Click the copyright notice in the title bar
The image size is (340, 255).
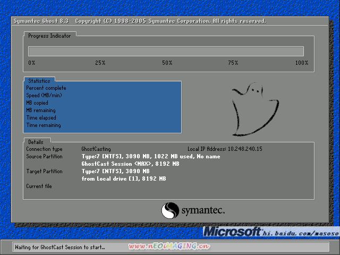[x=171, y=21]
